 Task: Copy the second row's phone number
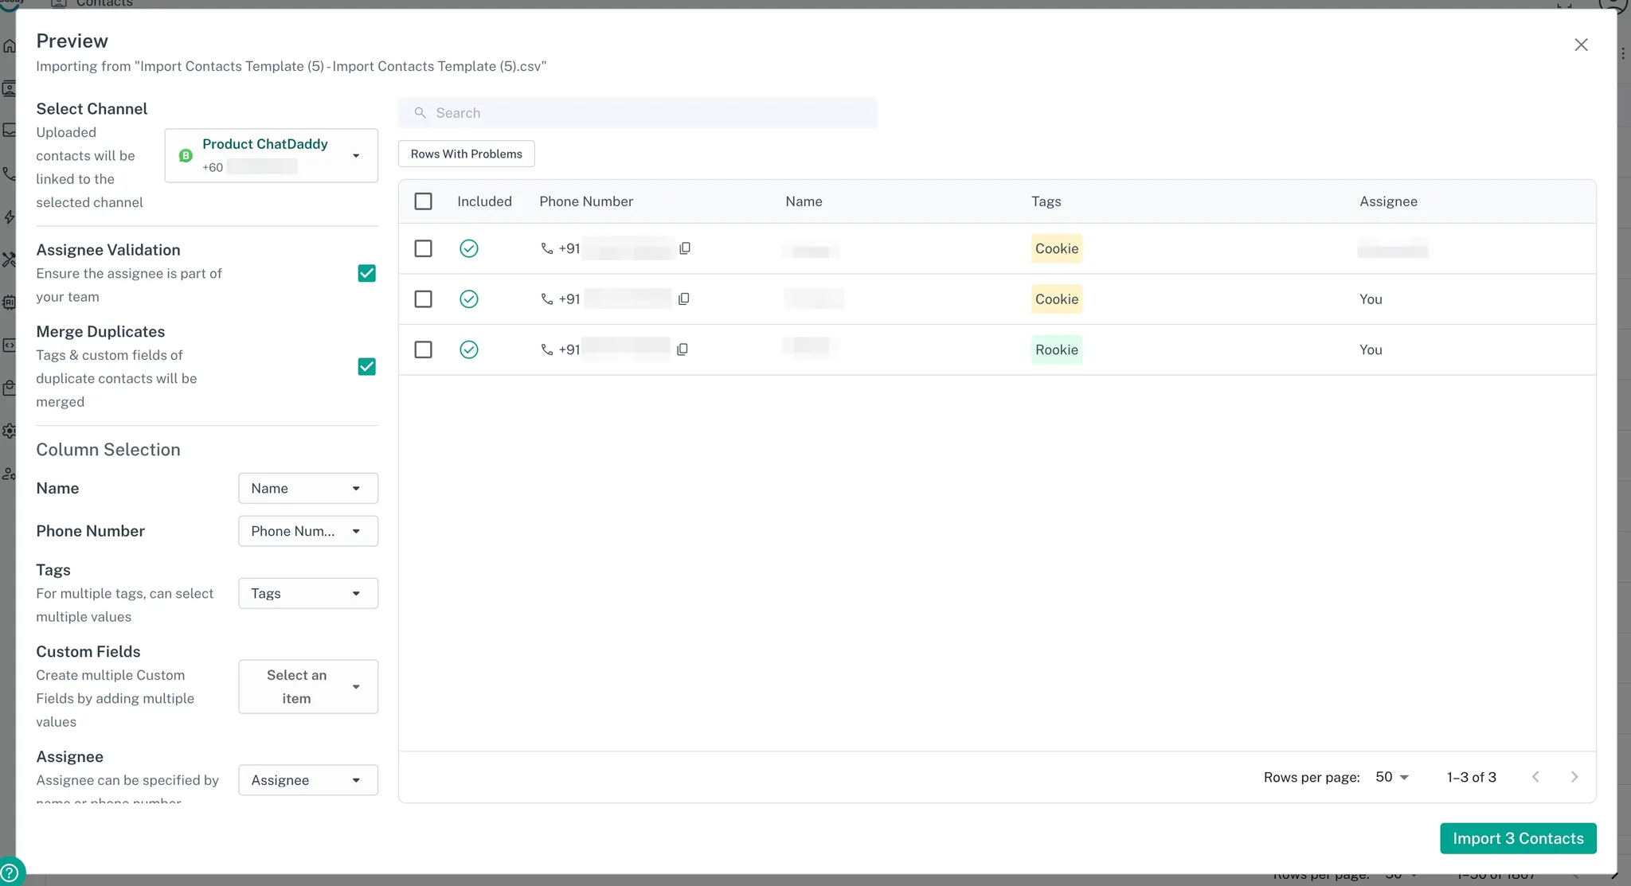click(683, 299)
